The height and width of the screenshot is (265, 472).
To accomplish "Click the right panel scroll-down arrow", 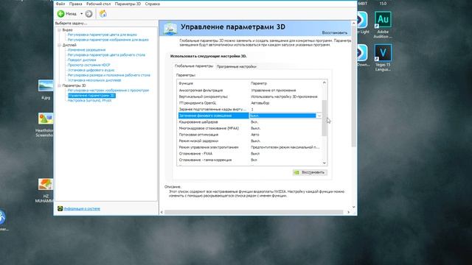I will coord(354,207).
